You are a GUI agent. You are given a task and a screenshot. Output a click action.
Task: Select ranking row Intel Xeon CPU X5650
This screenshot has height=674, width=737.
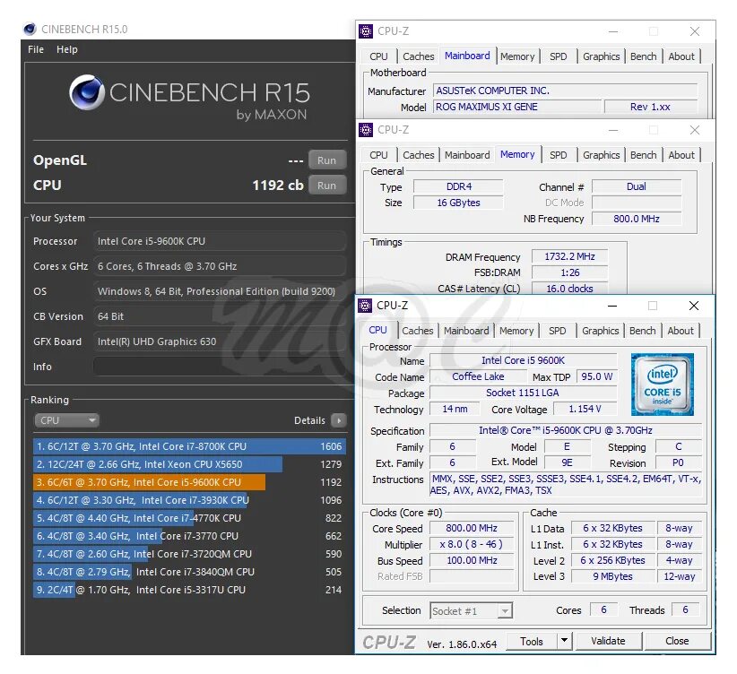coord(189,464)
